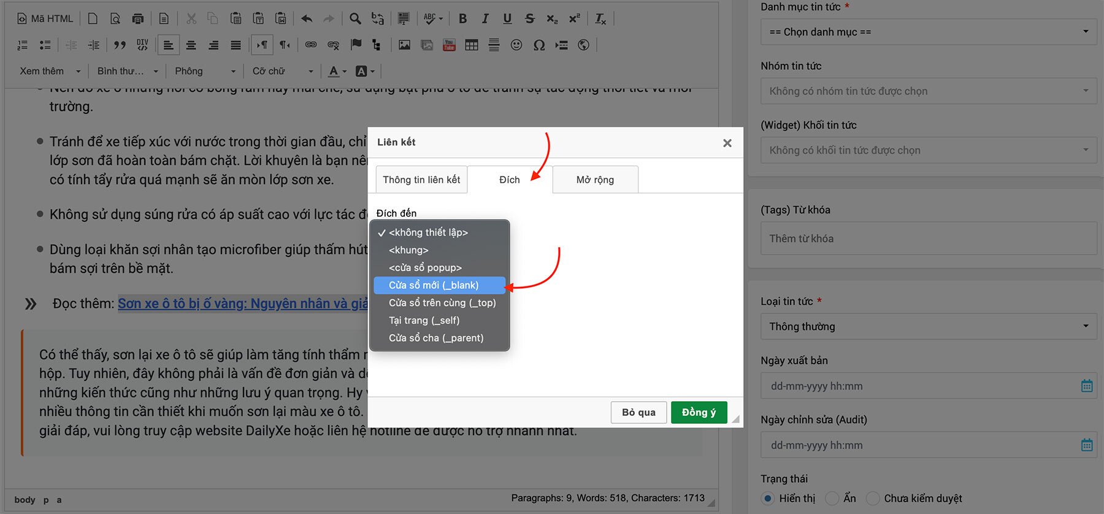Screen dimensions: 1104x514
Task: Insert a YouTube video via toolbar icon
Action: click(x=449, y=45)
